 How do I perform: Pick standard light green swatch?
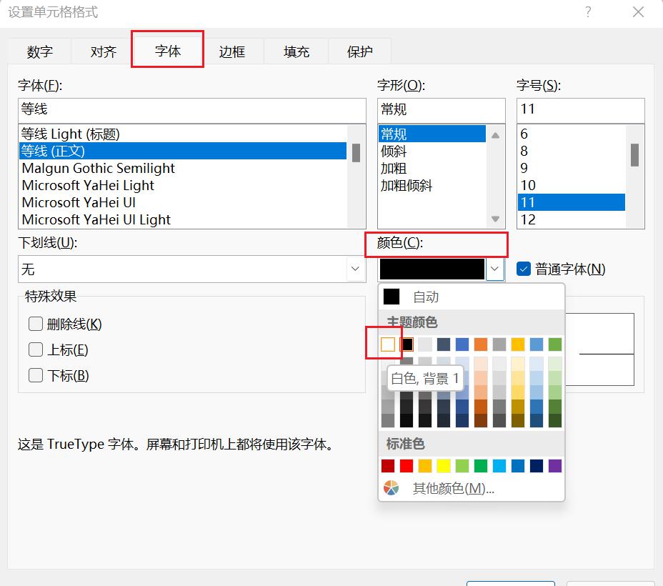point(462,466)
